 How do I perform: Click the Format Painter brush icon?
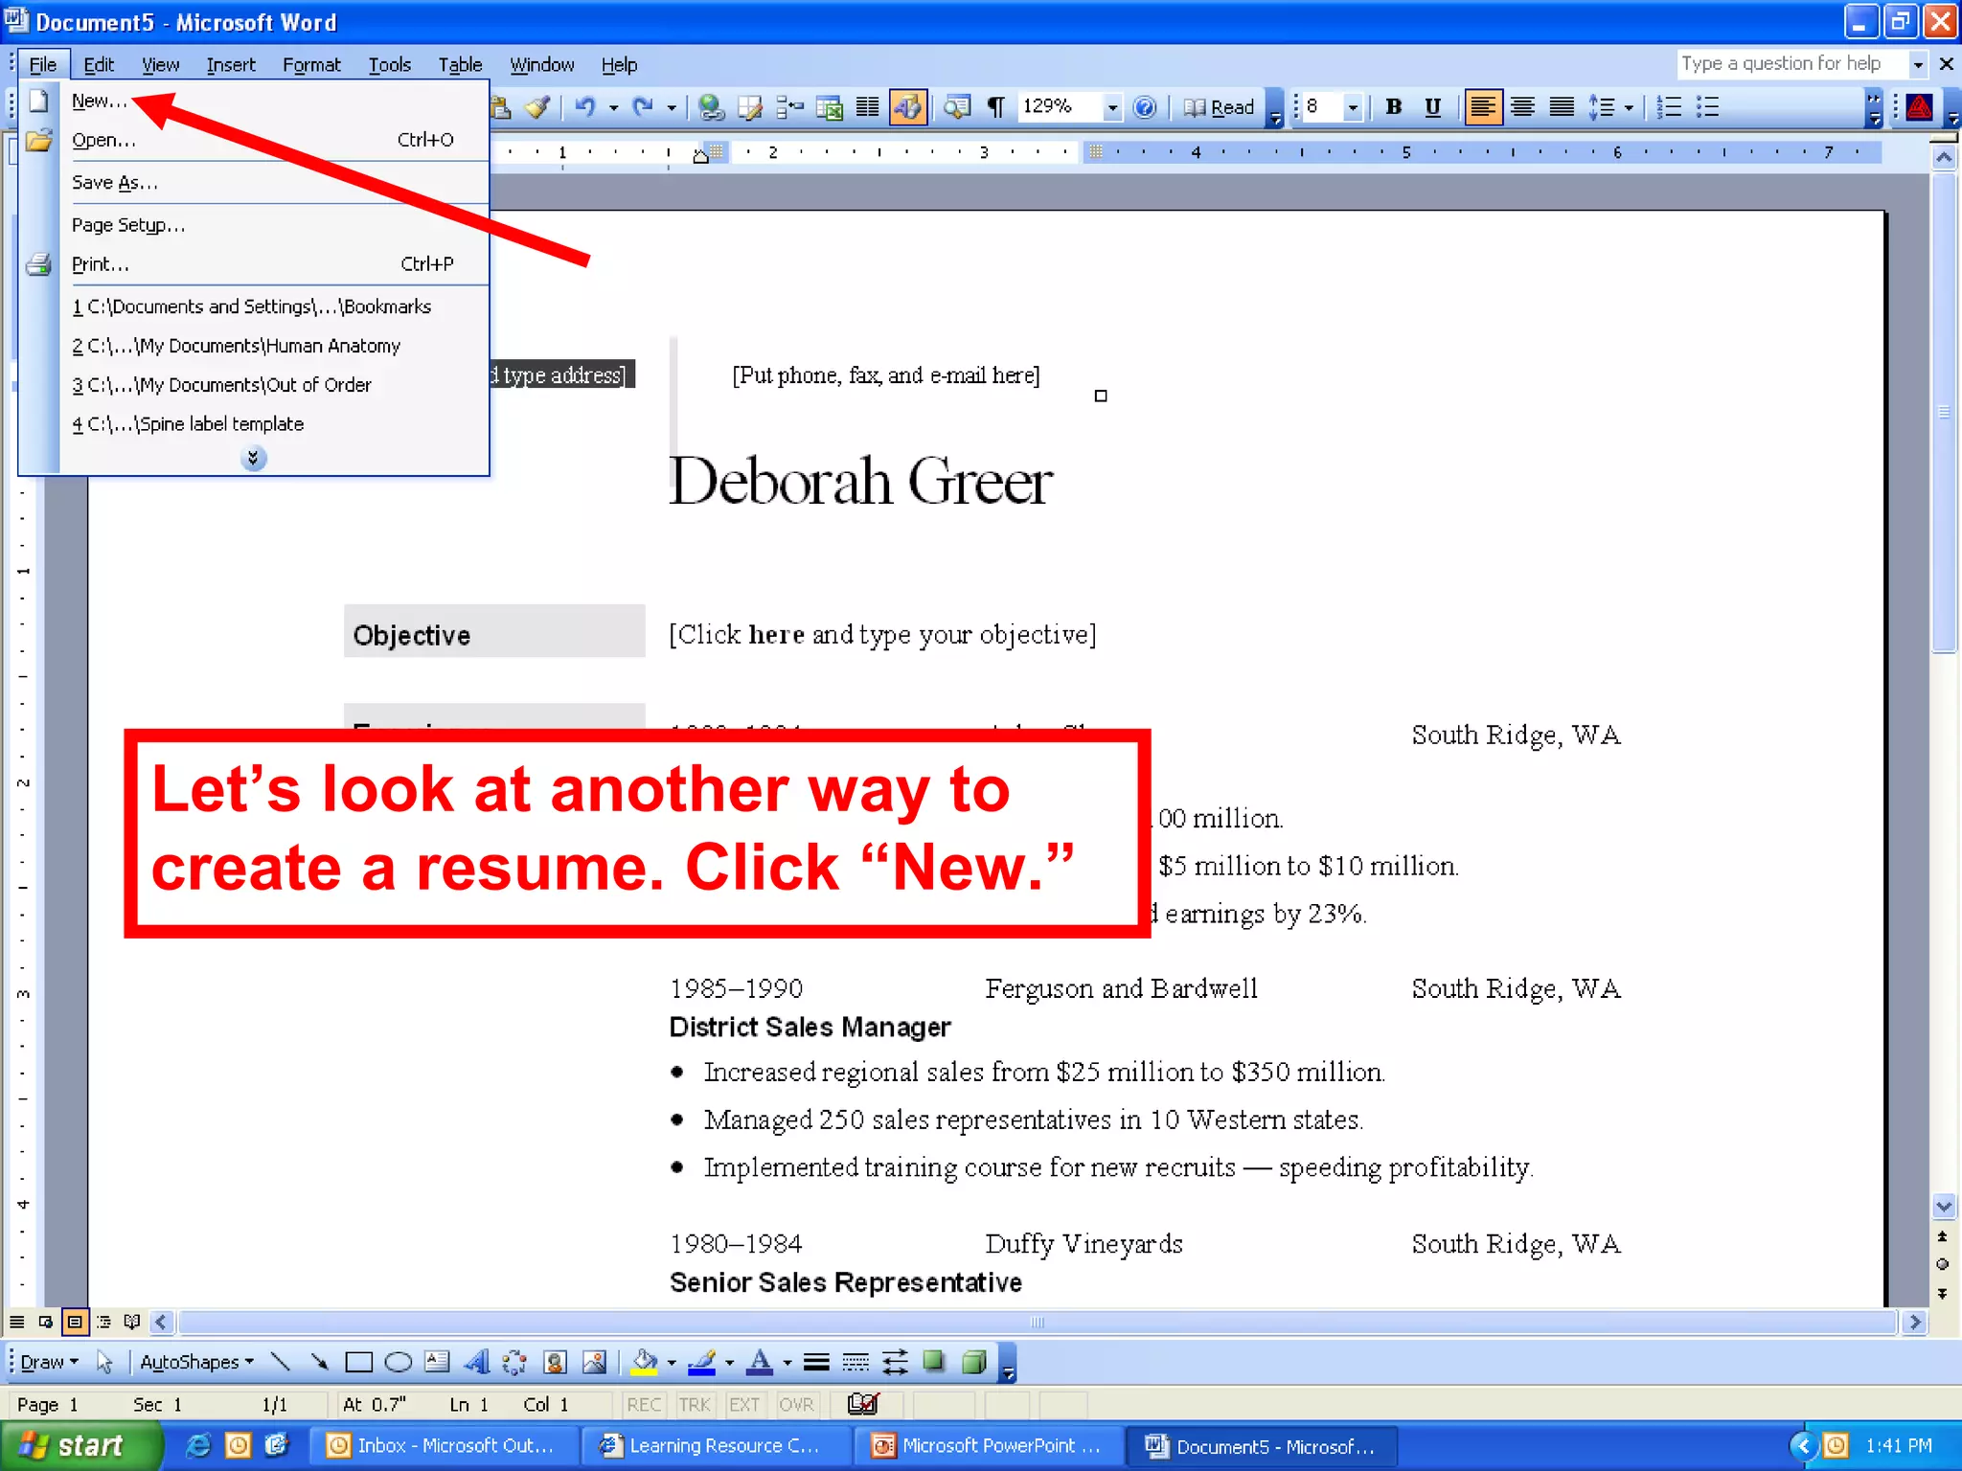click(x=538, y=107)
